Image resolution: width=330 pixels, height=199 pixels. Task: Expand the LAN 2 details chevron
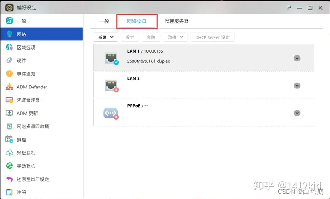point(297,86)
